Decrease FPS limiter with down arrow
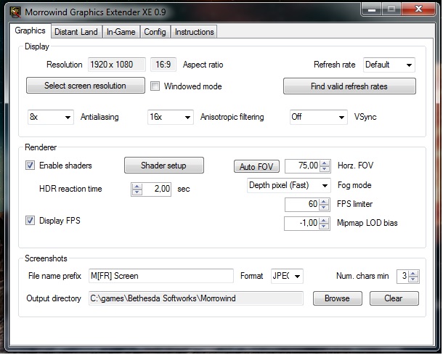443x355 pixels. 325,208
